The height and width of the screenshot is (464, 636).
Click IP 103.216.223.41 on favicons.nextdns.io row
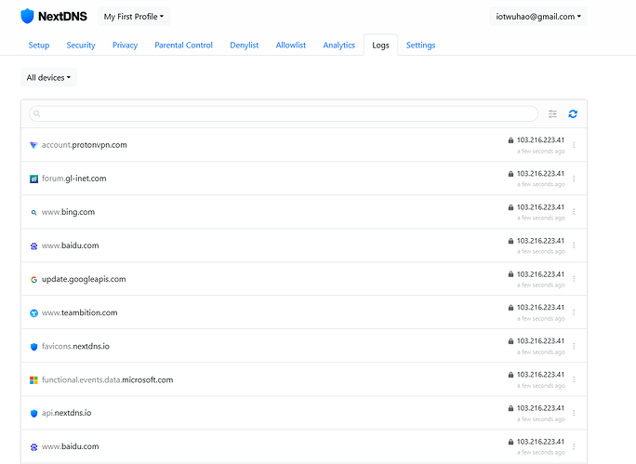(x=540, y=341)
